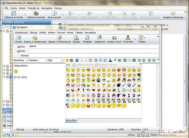Insert the black bomb emoticon
Image resolution: width=189 pixels, height=138 pixels.
tap(119, 85)
